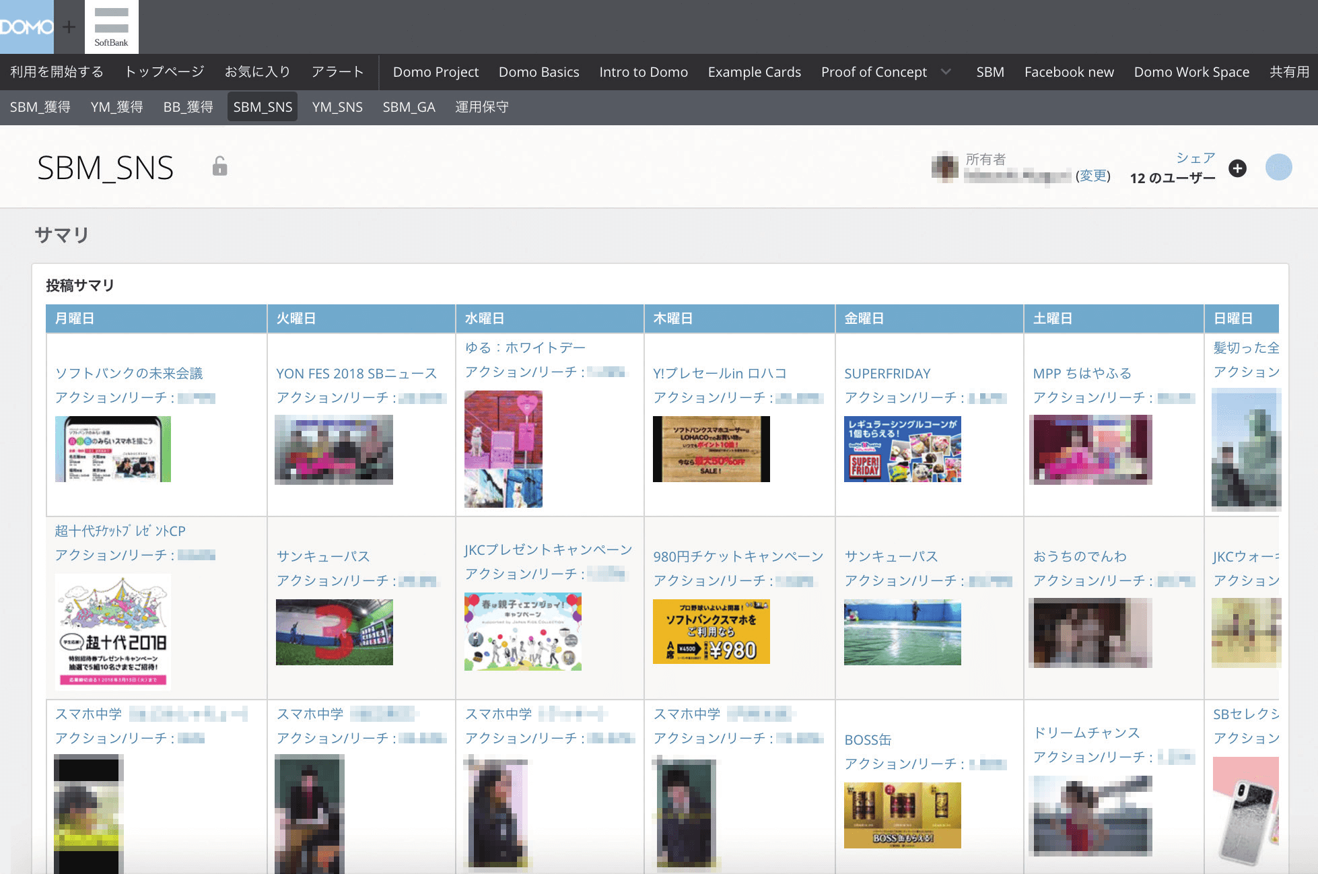
Task: Click the pink White Day thumbnail
Action: pos(504,448)
